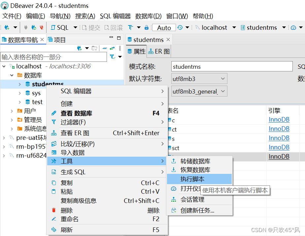
Task: Choose 转储数据库 in tools submenu
Action: [199, 161]
